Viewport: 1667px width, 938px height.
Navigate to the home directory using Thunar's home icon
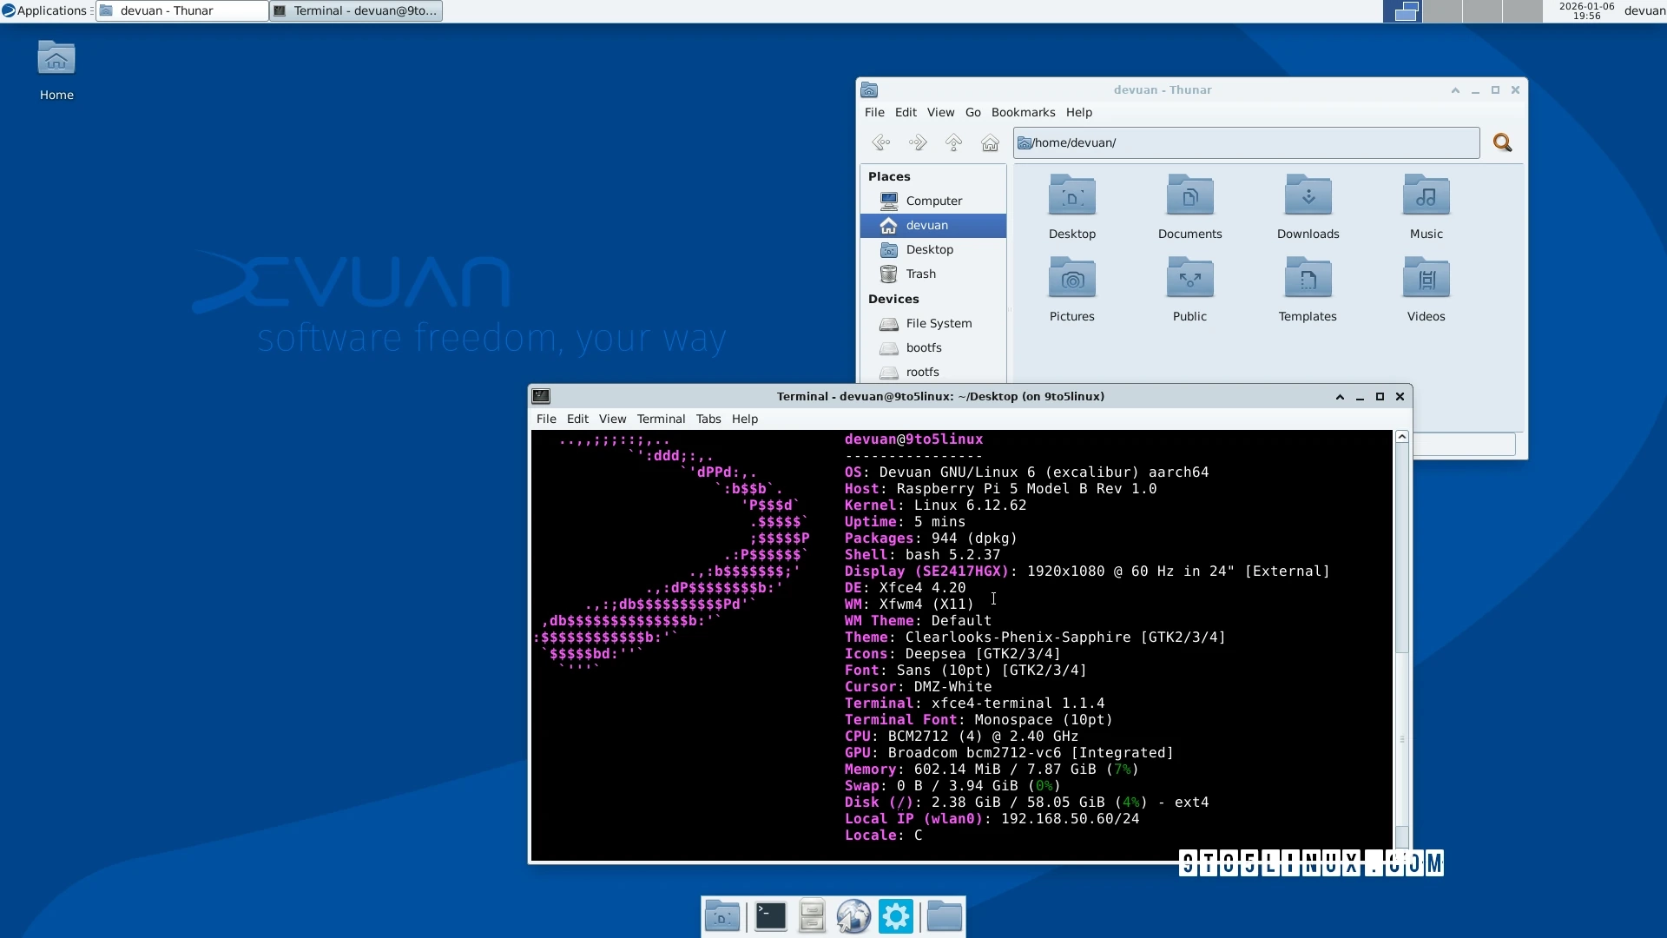pyautogui.click(x=990, y=142)
